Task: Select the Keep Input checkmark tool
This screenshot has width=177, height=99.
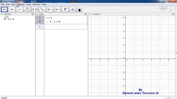Action: pyautogui.click(x=19, y=10)
